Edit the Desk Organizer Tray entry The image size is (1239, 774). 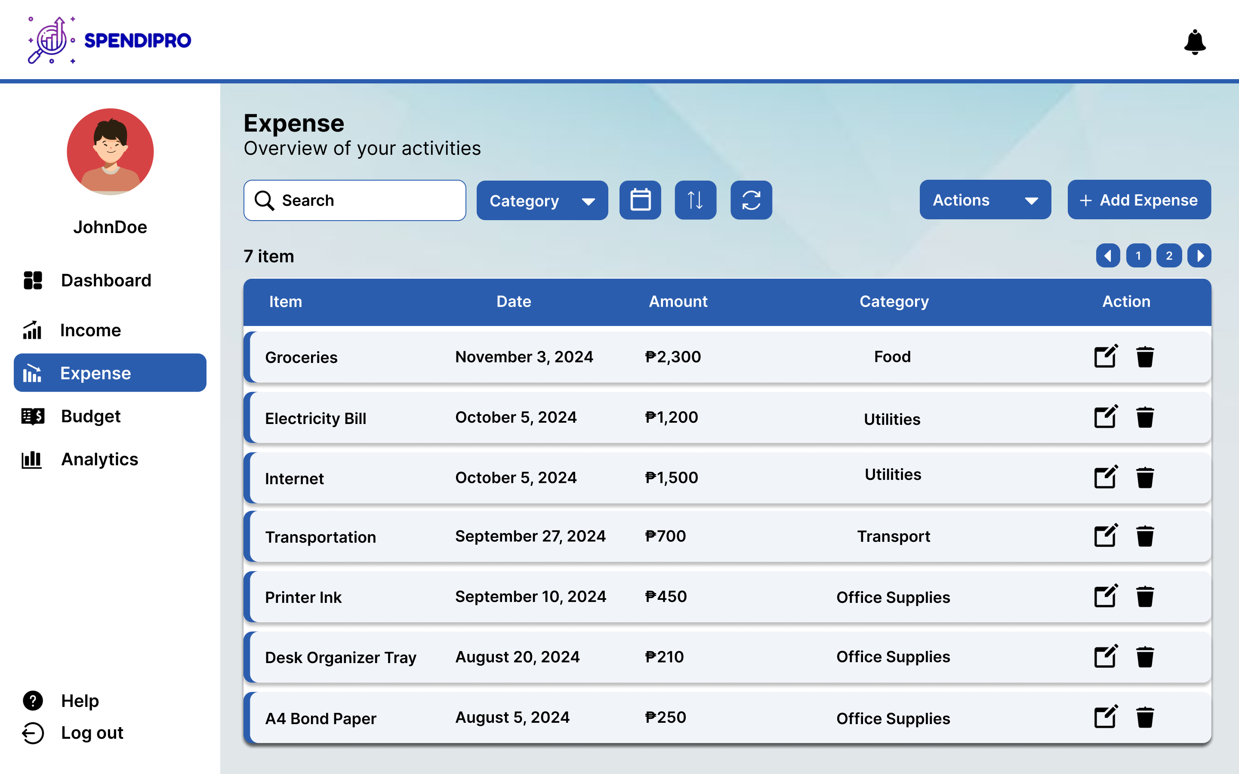tap(1105, 657)
